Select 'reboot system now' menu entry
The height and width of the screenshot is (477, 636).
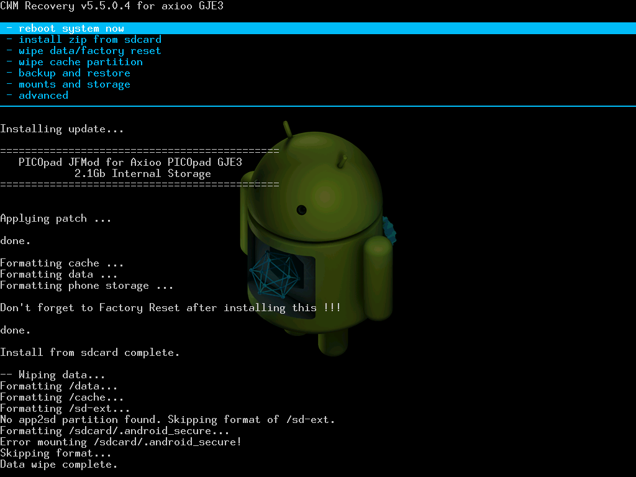click(x=318, y=29)
